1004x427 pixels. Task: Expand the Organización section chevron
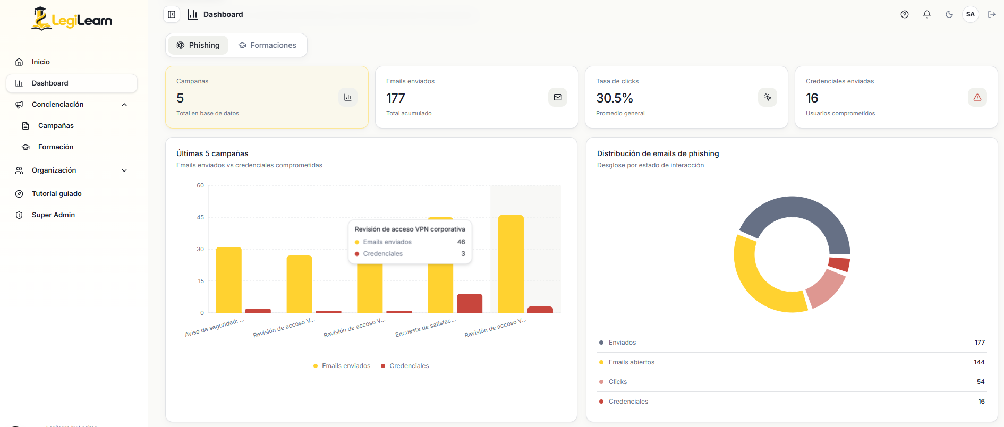(124, 170)
